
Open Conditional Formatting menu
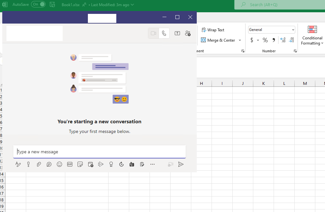[312, 35]
